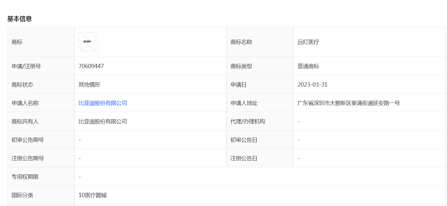Select the 商标 row label
This screenshot has width=447, height=206.
click(x=17, y=42)
